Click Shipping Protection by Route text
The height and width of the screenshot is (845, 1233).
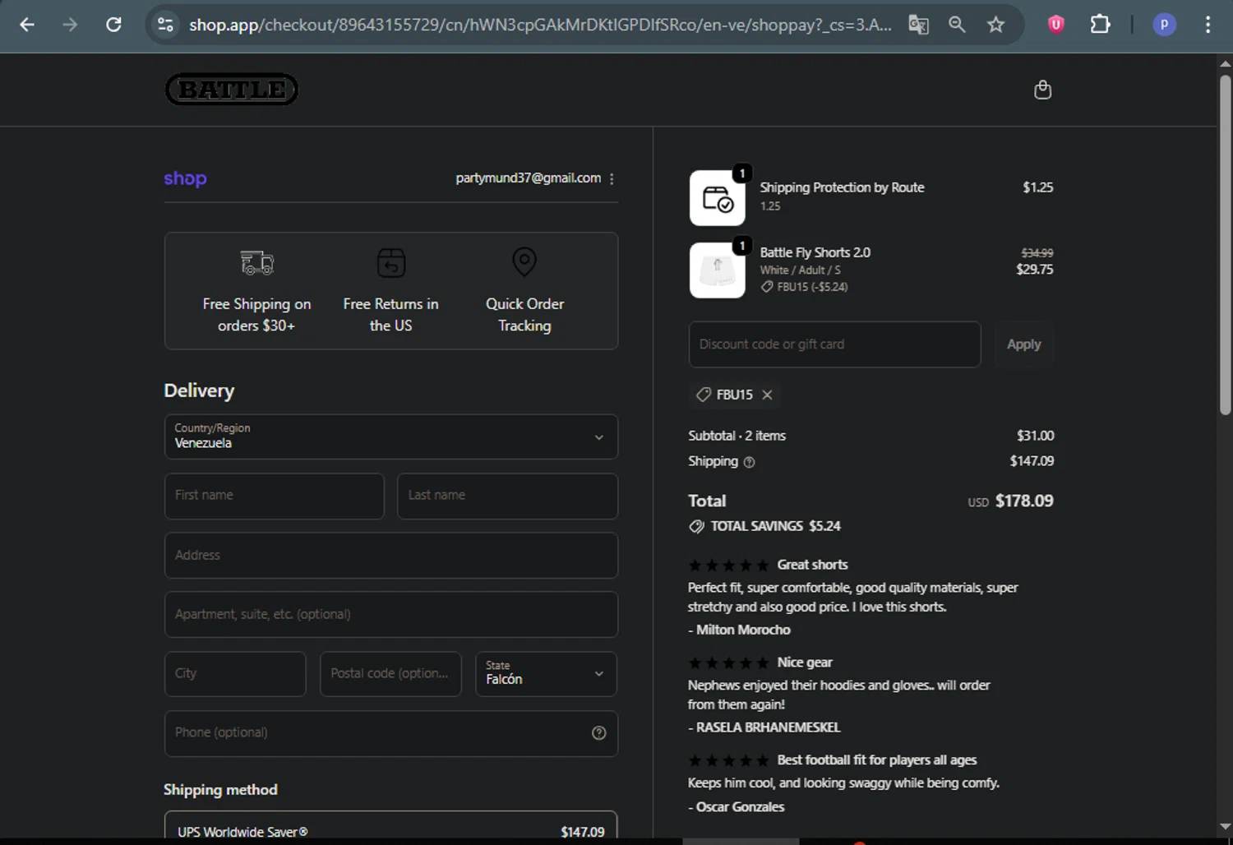(x=842, y=187)
